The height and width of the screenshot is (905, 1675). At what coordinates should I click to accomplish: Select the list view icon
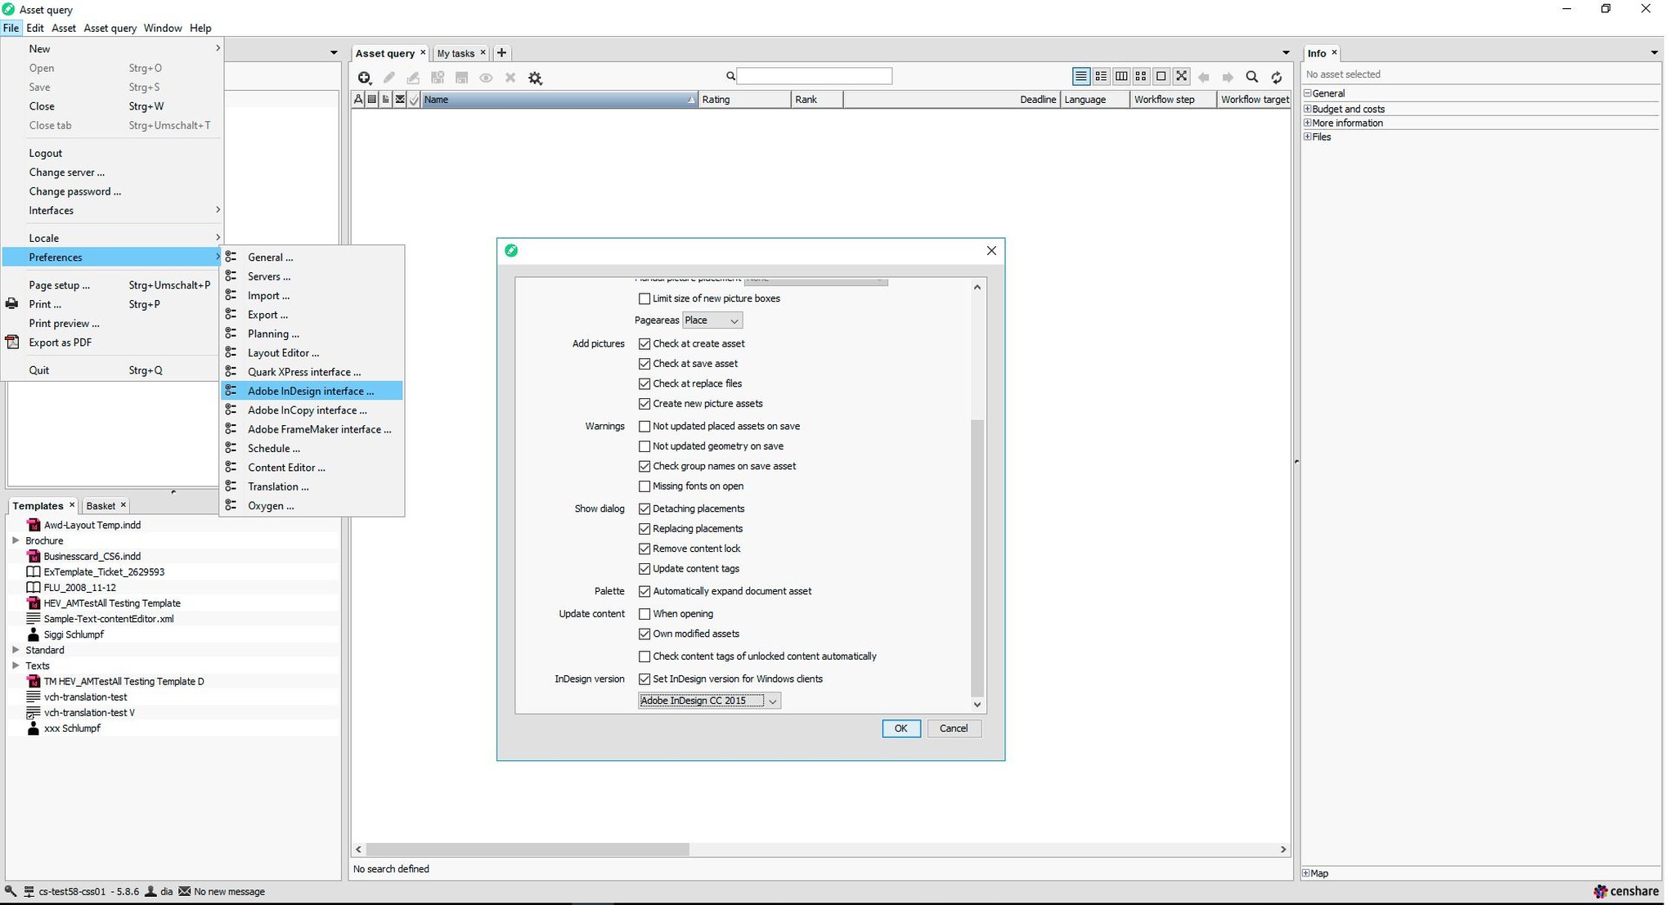click(1080, 76)
